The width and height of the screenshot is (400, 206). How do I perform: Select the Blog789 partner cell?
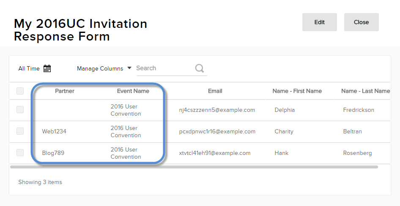click(53, 153)
